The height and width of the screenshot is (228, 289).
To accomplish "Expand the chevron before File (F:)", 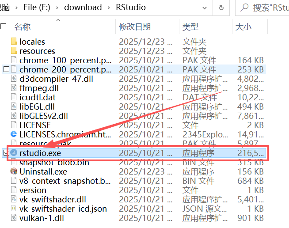I will pos(17,8).
